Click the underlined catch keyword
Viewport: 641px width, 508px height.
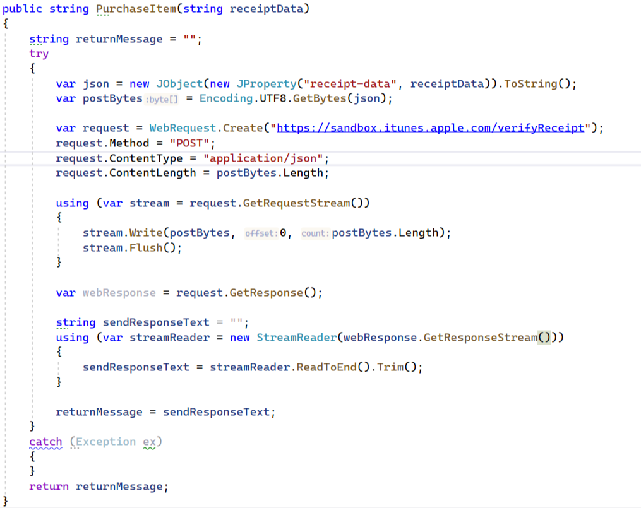pyautogui.click(x=44, y=441)
